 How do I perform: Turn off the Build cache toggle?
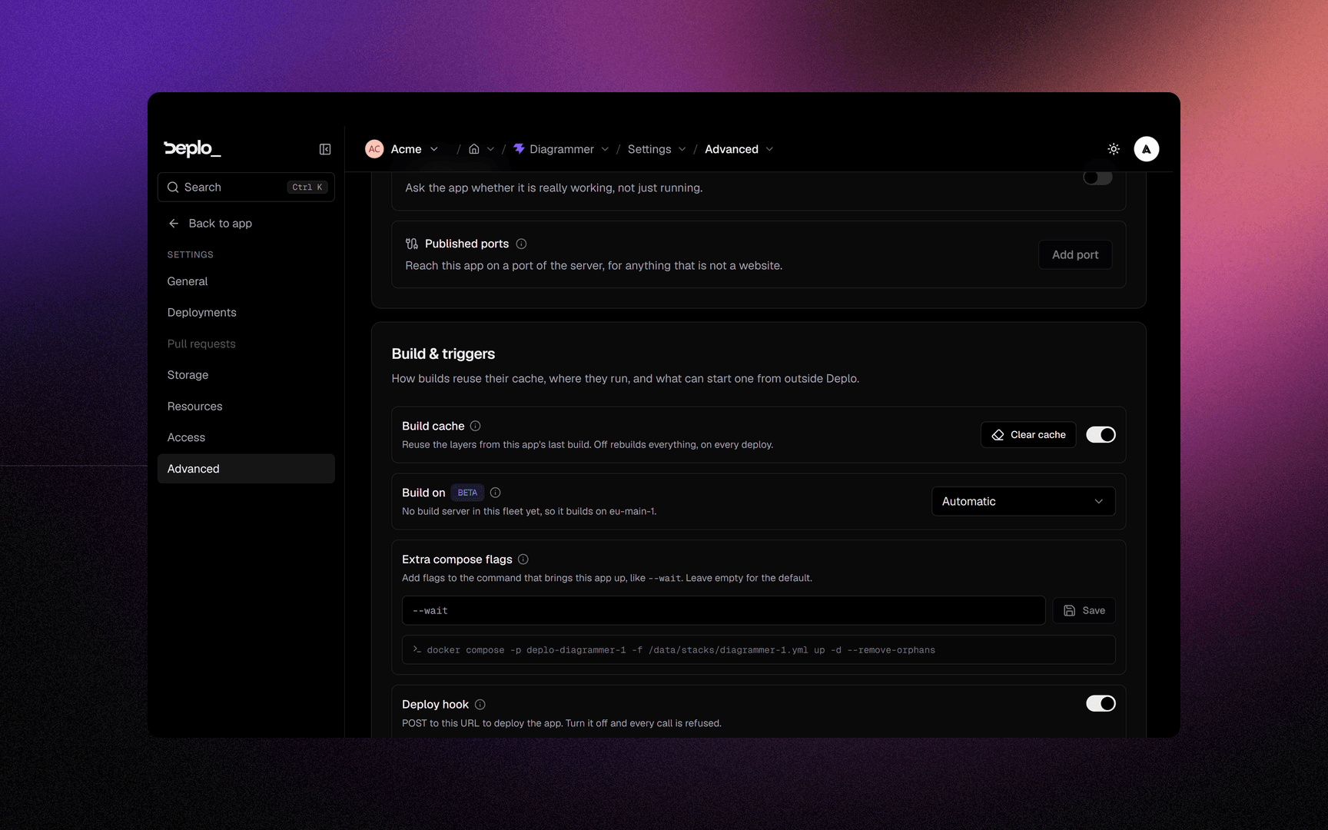coord(1101,435)
